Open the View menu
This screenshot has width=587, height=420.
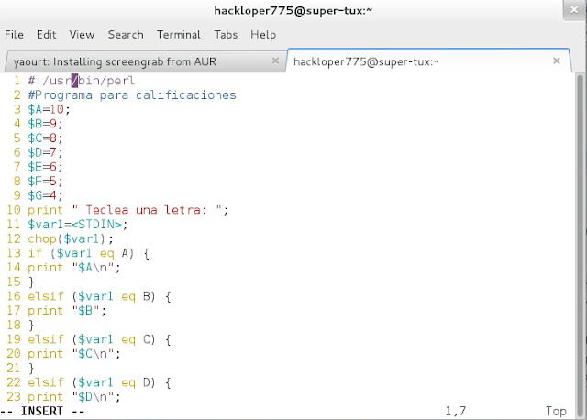pyautogui.click(x=82, y=35)
